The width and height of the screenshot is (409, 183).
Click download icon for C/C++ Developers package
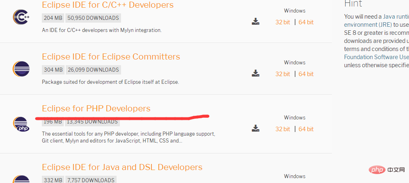tap(255, 21)
